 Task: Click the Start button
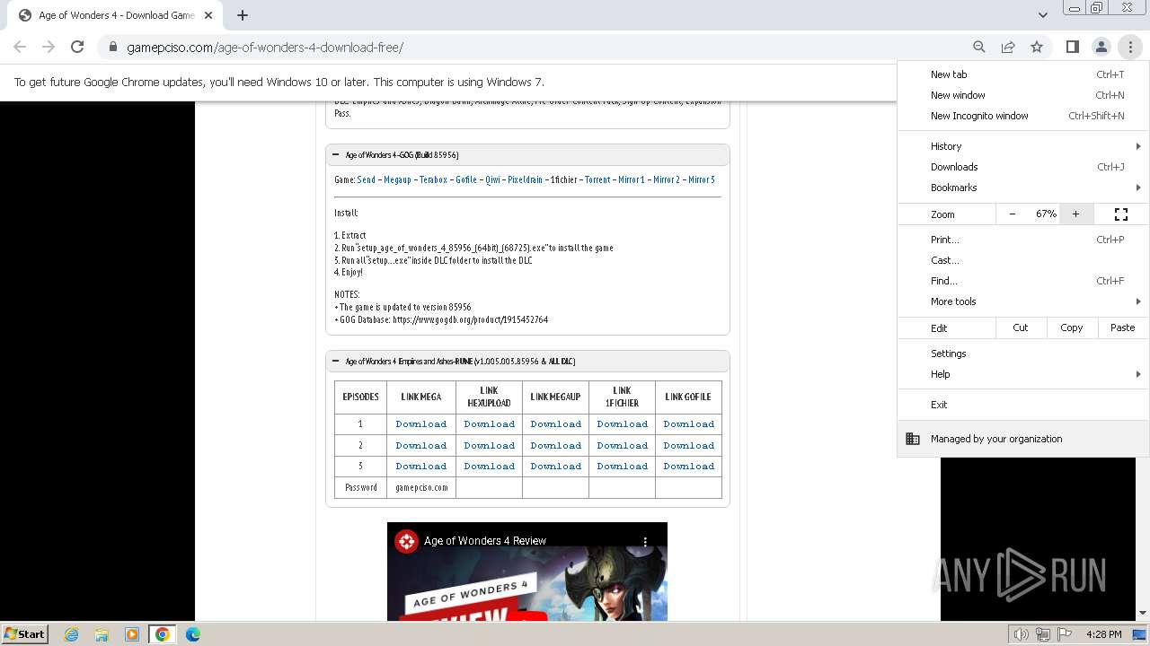point(25,634)
